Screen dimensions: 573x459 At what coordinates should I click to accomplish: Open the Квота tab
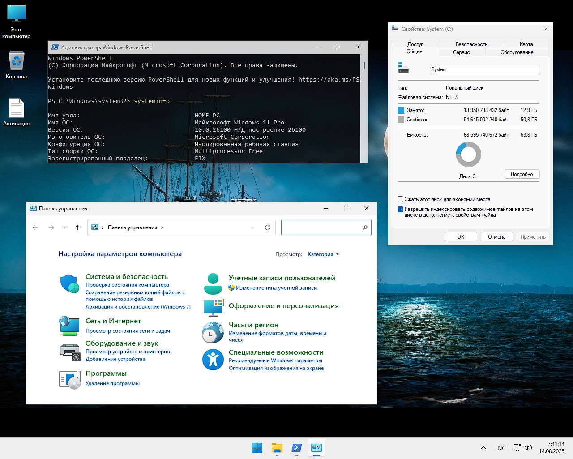tap(526, 44)
